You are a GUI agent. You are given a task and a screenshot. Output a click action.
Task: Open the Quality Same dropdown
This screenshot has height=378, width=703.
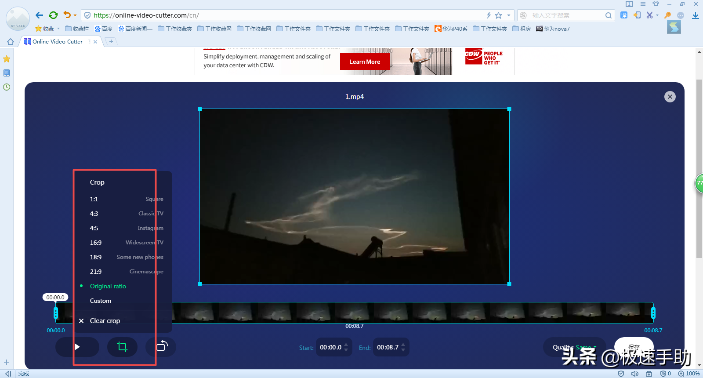[x=574, y=347]
